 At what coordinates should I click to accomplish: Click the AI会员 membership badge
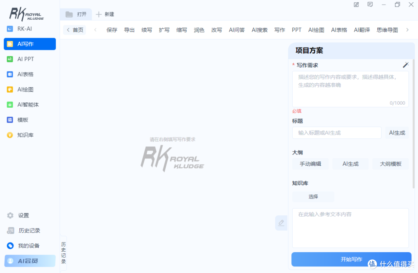(x=30, y=261)
